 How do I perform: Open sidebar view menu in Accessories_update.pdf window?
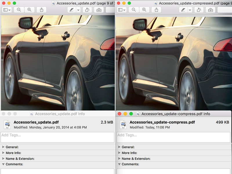[7, 10]
